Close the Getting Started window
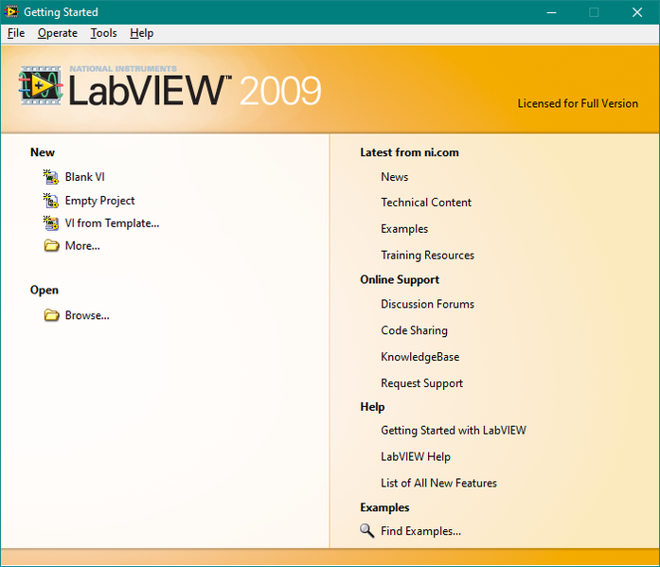Viewport: 660px width, 567px height. (x=637, y=12)
